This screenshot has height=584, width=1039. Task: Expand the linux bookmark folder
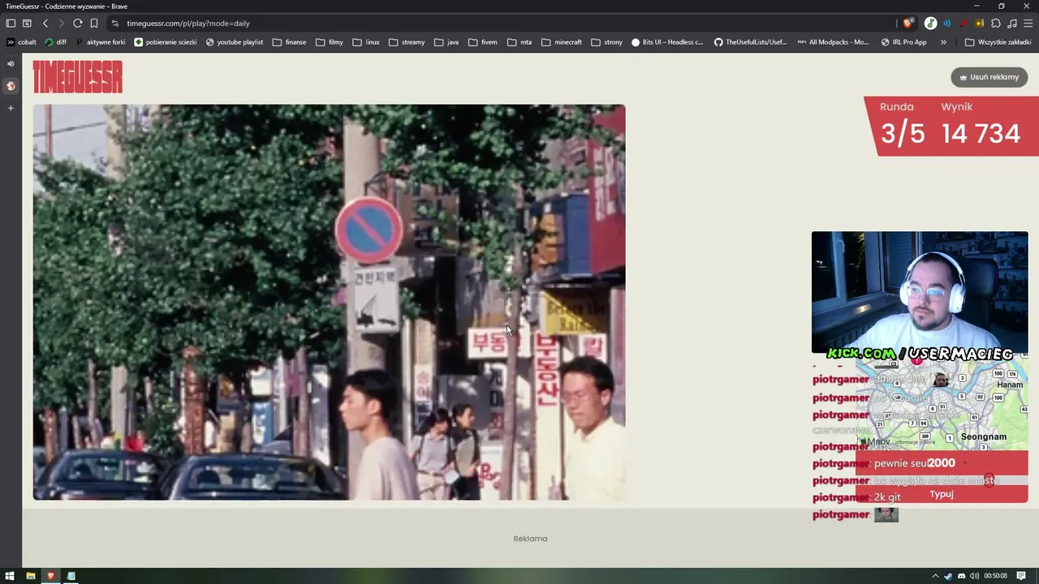[x=366, y=42]
